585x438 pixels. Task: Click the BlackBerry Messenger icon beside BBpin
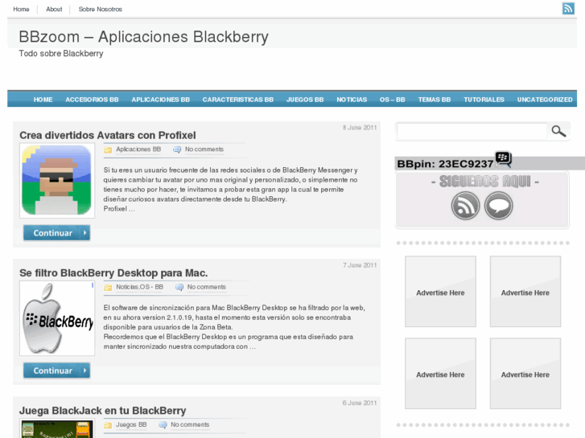503,159
